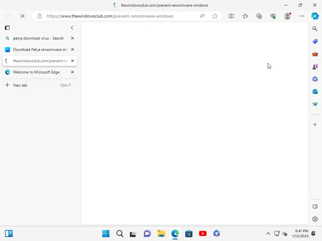Screen dimensions: 322x241
Task: Open taskbar Search
Action: (120, 233)
